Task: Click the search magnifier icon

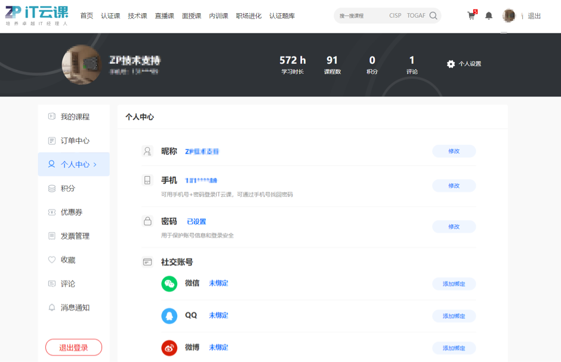Action: (433, 16)
